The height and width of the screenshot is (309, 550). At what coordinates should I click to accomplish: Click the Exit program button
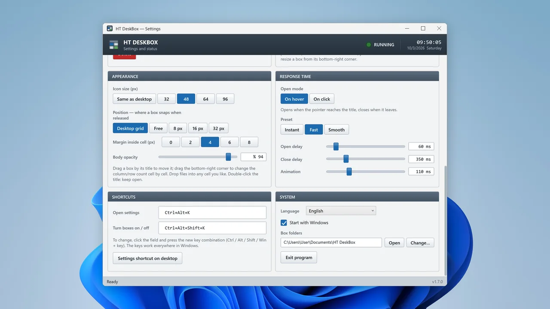coord(299,257)
